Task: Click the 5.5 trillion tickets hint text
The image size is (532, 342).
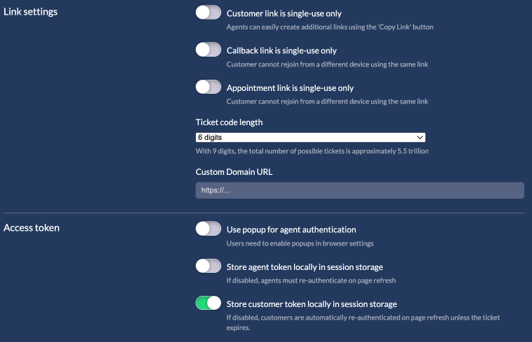Action: [311, 151]
